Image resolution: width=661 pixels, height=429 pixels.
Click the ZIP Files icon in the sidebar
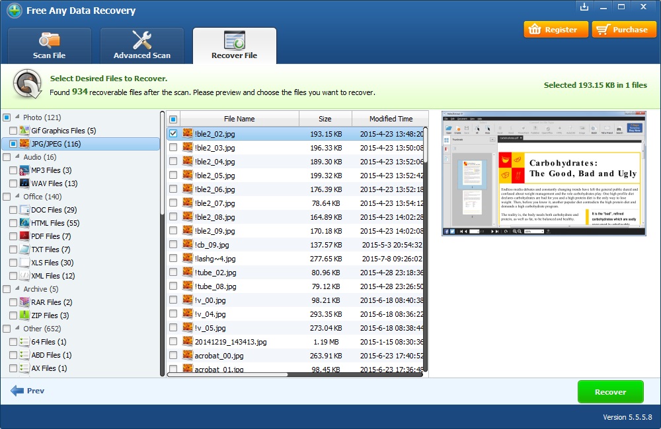(22, 315)
